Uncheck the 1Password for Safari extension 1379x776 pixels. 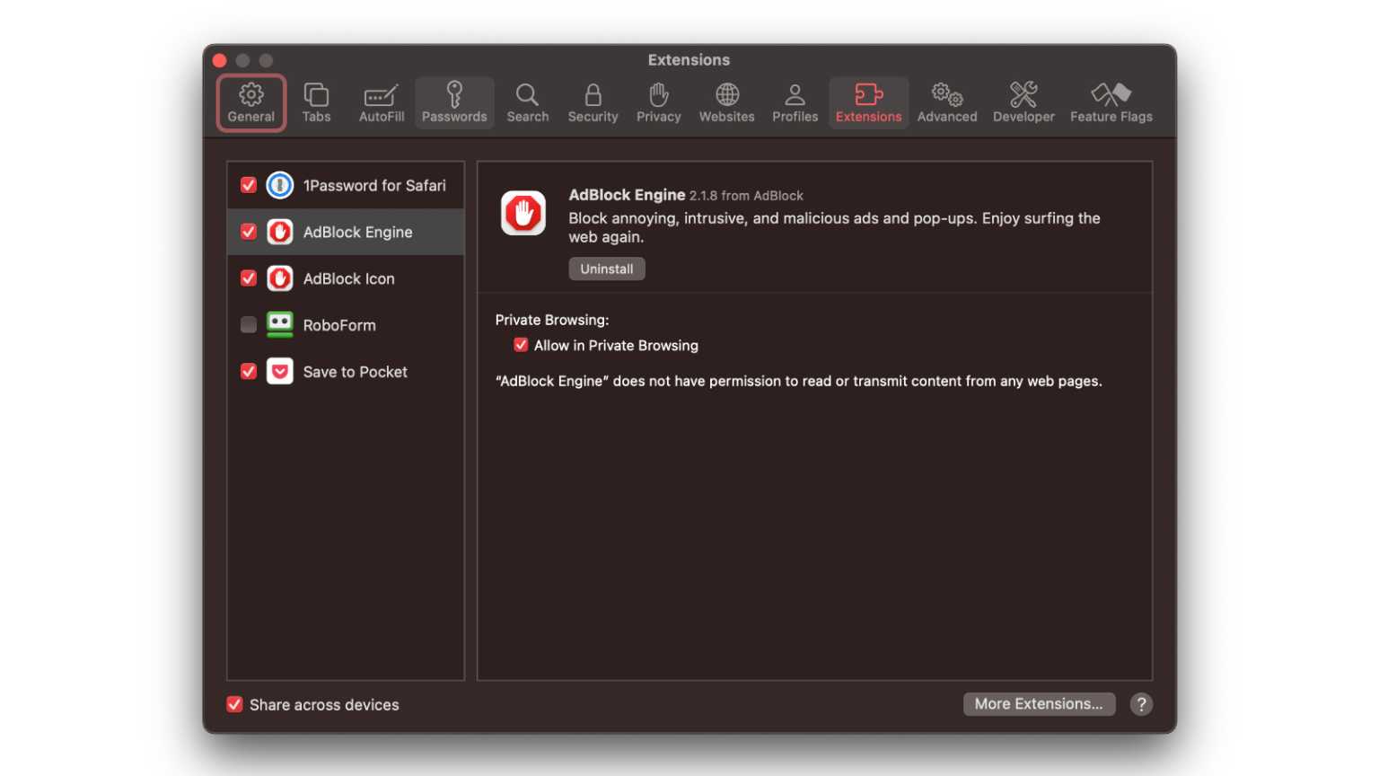(x=248, y=185)
